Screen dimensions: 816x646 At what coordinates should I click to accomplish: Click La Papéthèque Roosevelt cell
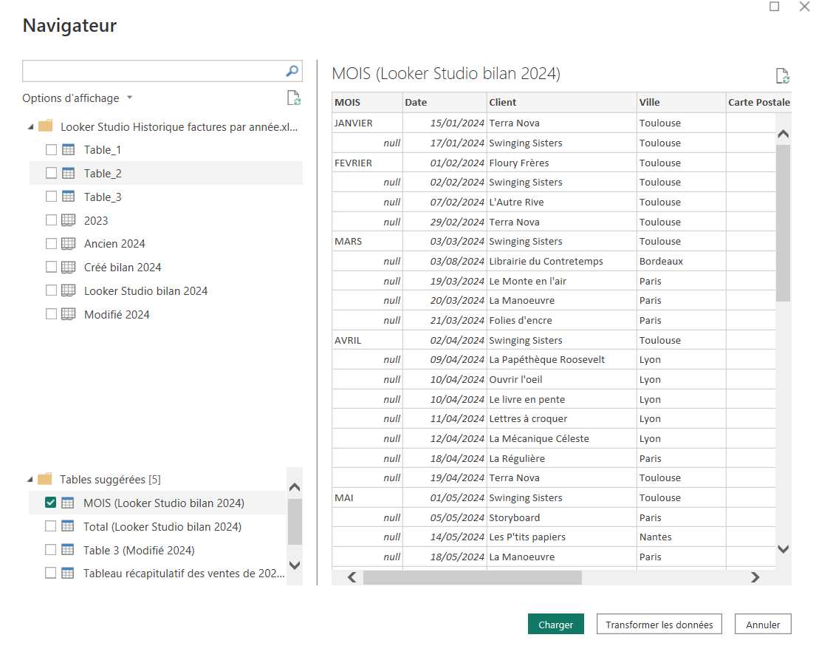(x=562, y=359)
